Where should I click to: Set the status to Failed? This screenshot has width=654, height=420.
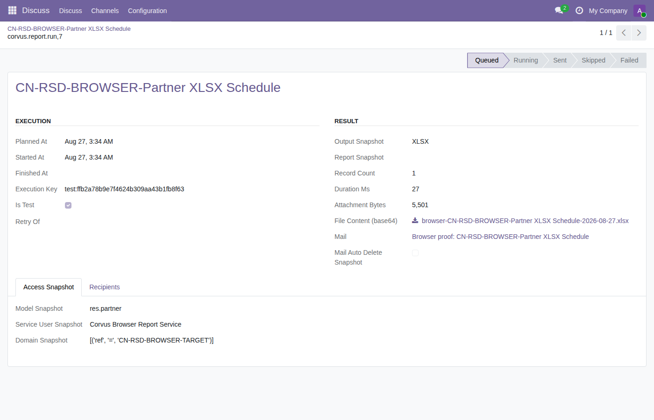click(x=629, y=60)
